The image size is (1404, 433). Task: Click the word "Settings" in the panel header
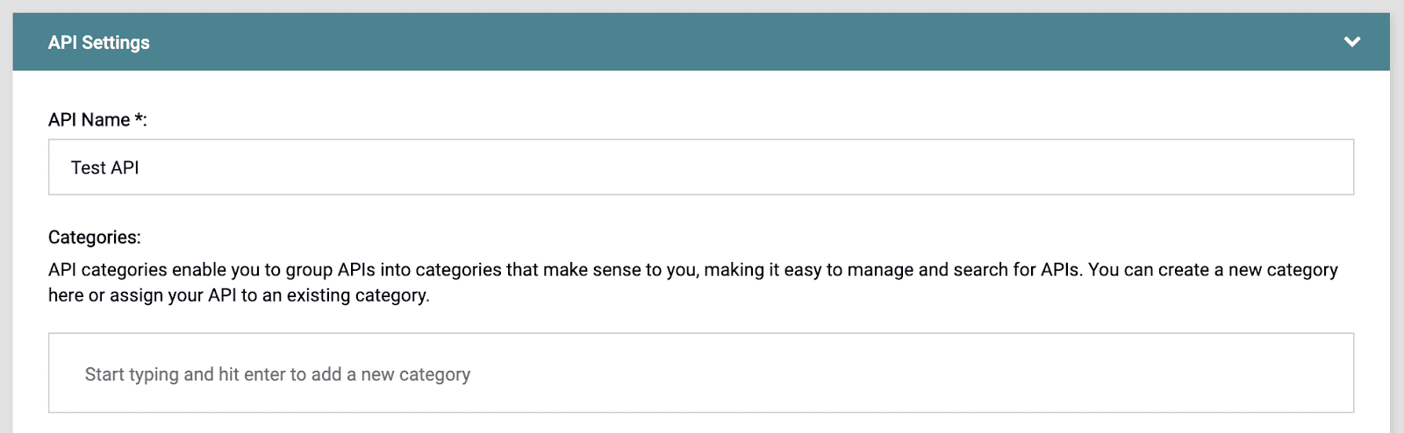[116, 42]
